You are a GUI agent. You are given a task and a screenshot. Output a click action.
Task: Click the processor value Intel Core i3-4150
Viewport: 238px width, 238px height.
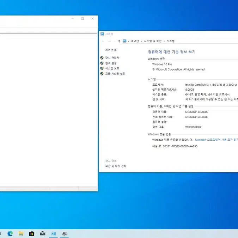tap(211, 85)
